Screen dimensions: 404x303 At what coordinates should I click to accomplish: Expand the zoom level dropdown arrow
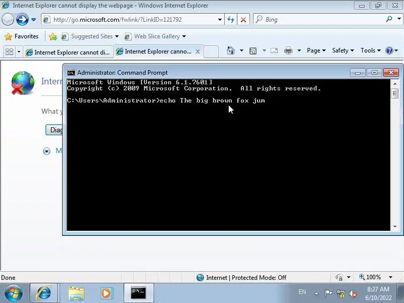pos(390,277)
